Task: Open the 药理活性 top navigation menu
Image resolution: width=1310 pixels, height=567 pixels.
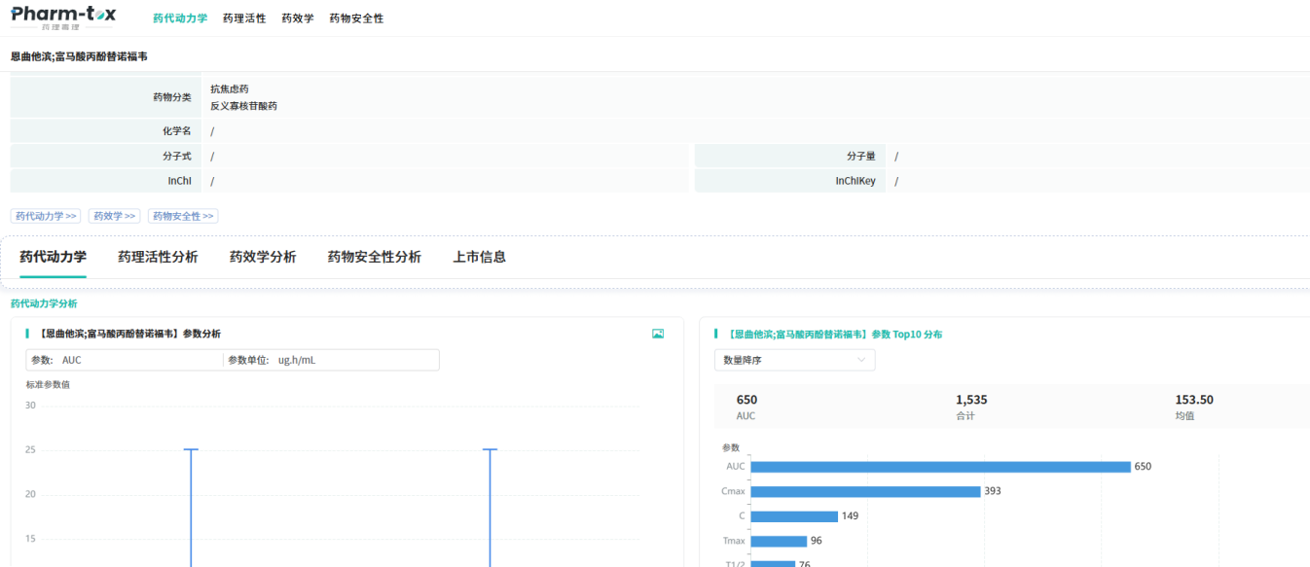Action: click(x=244, y=18)
